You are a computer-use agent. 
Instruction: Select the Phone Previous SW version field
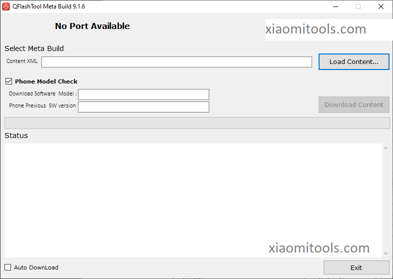pyautogui.click(x=143, y=107)
